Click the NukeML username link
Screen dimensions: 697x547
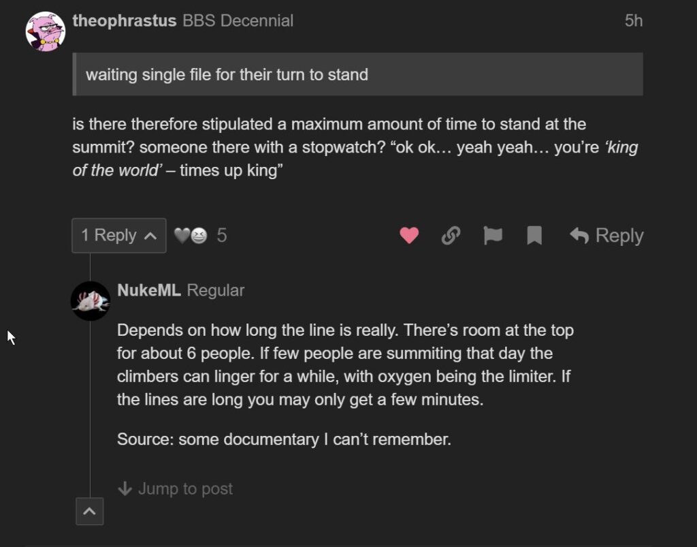[x=148, y=290]
